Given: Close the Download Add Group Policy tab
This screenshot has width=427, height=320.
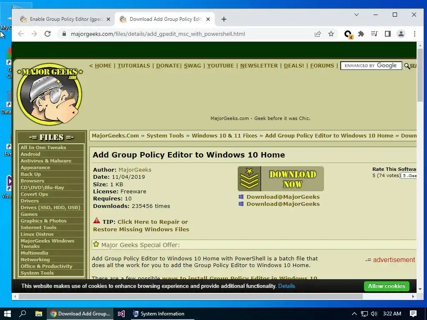Looking at the screenshot, I should coord(208,19).
